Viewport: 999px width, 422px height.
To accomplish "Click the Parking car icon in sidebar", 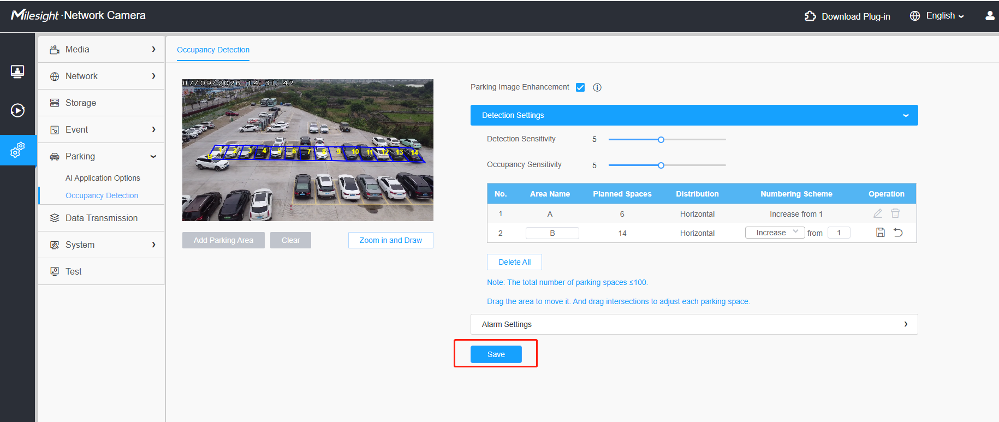I will pyautogui.click(x=55, y=157).
